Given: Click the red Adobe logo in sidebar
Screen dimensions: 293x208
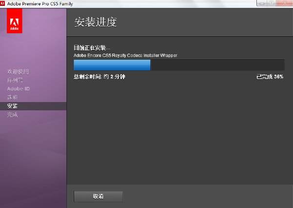Looking at the screenshot, I should click(x=15, y=21).
